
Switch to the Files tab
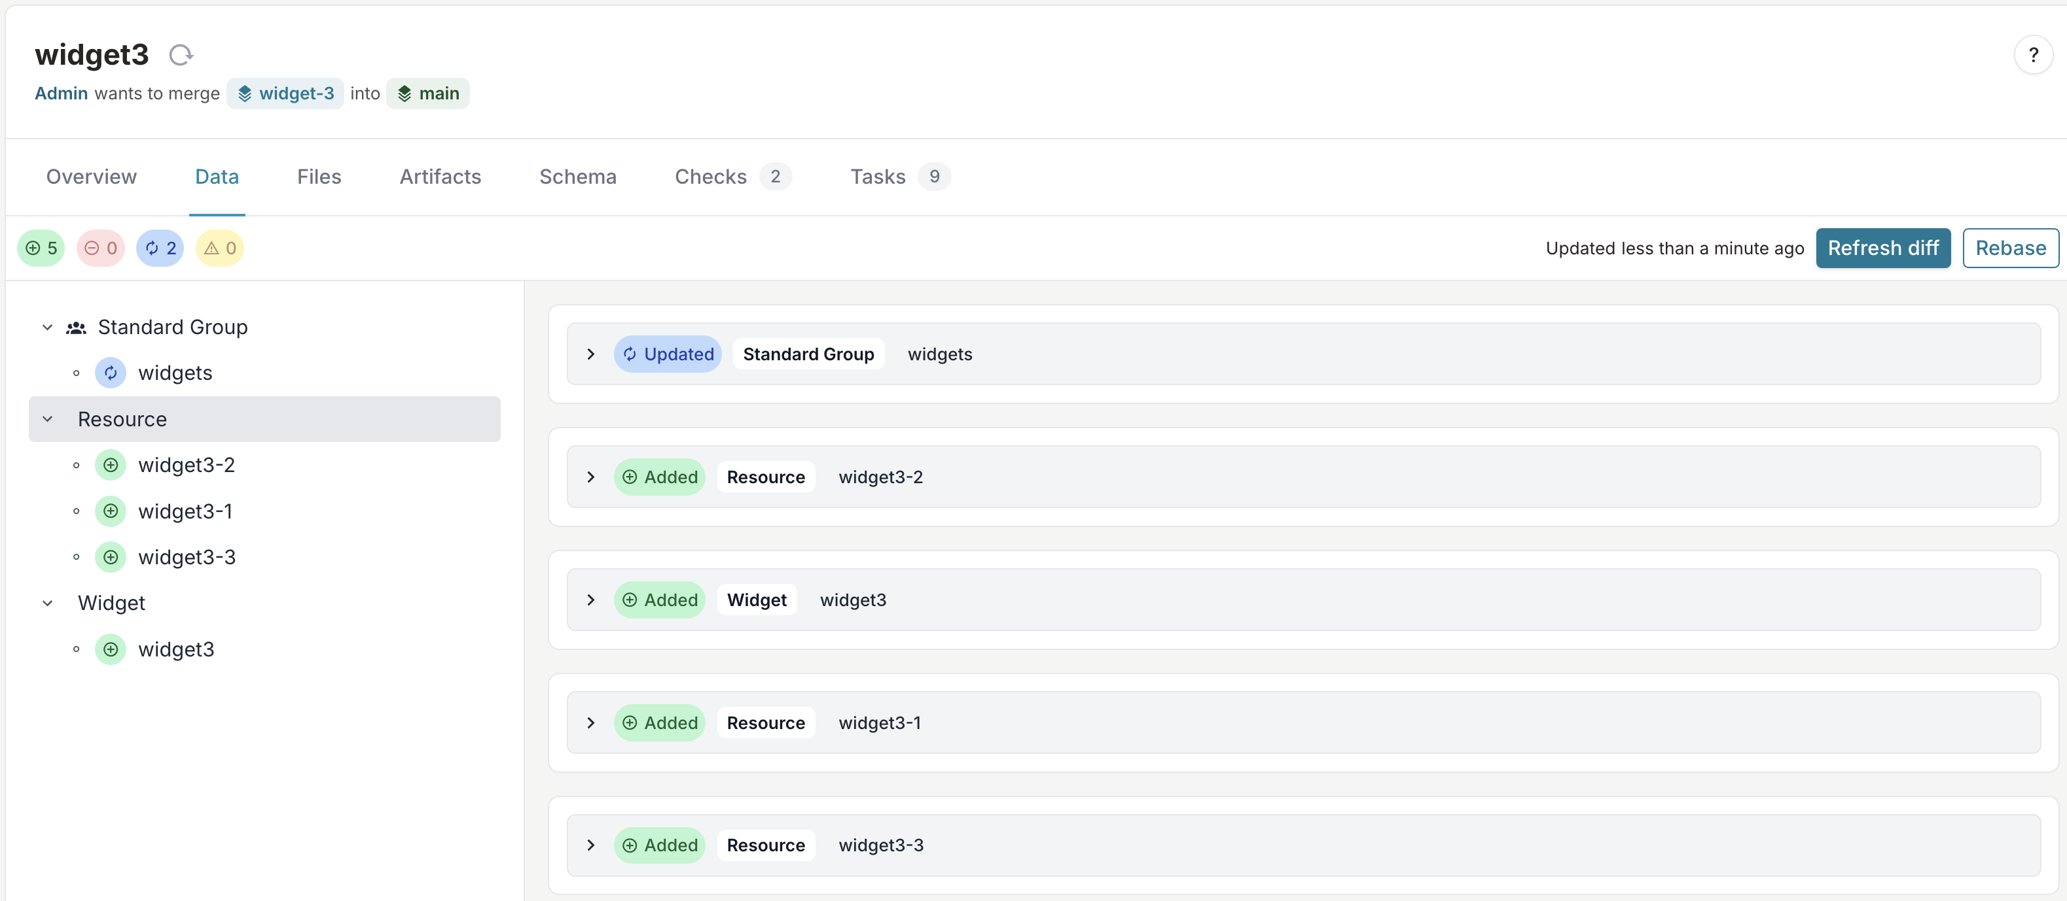click(317, 175)
